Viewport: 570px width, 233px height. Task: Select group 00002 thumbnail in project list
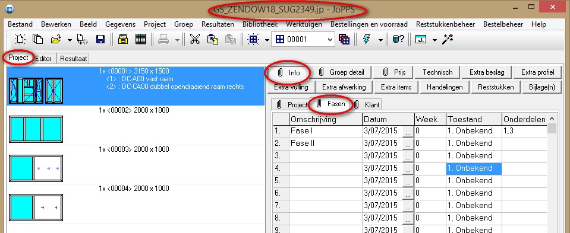tap(36, 129)
